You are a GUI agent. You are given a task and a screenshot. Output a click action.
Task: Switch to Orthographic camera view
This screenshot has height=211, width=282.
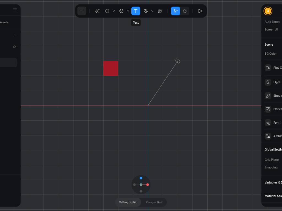click(128, 202)
